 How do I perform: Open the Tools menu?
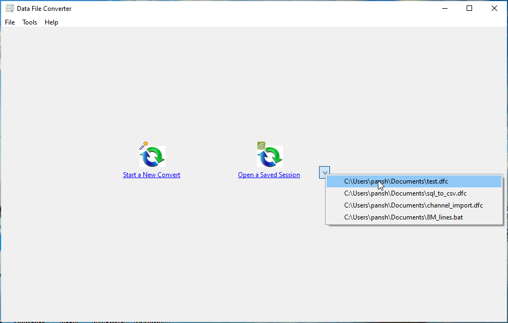29,22
